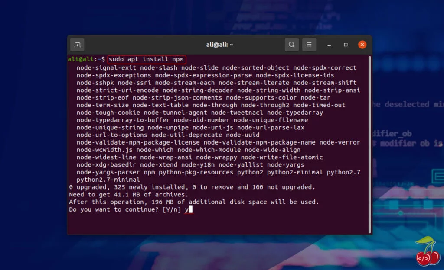
Task: Click the node-signal-exit package name
Action: point(106,68)
